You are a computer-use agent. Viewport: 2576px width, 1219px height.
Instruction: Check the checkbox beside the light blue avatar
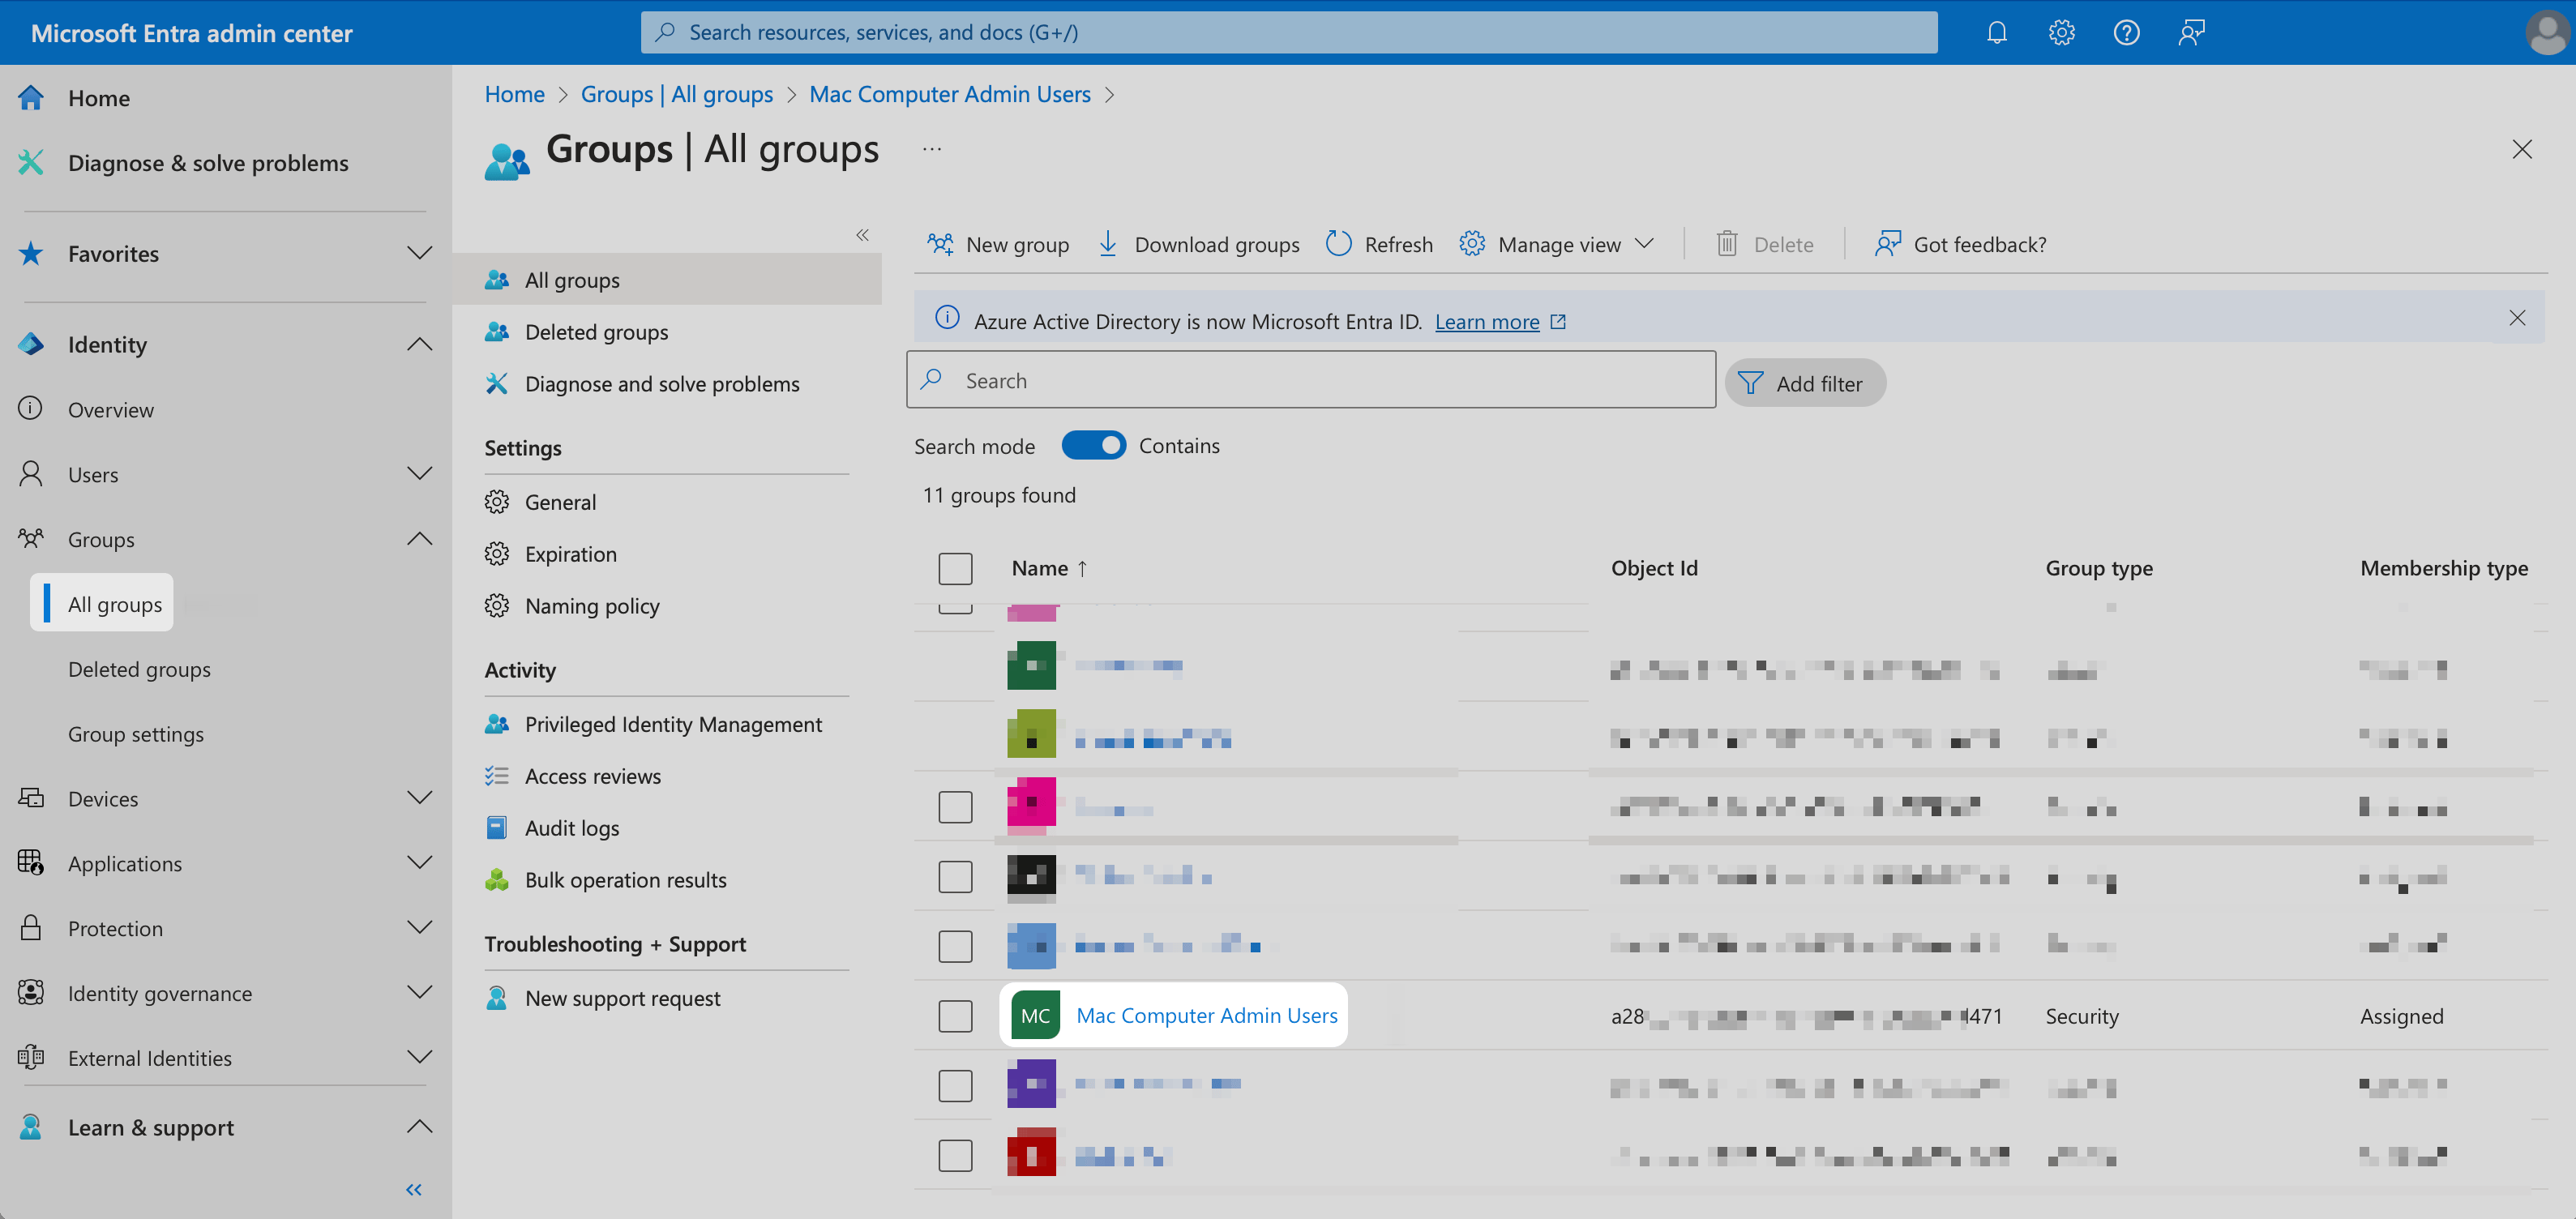point(955,946)
